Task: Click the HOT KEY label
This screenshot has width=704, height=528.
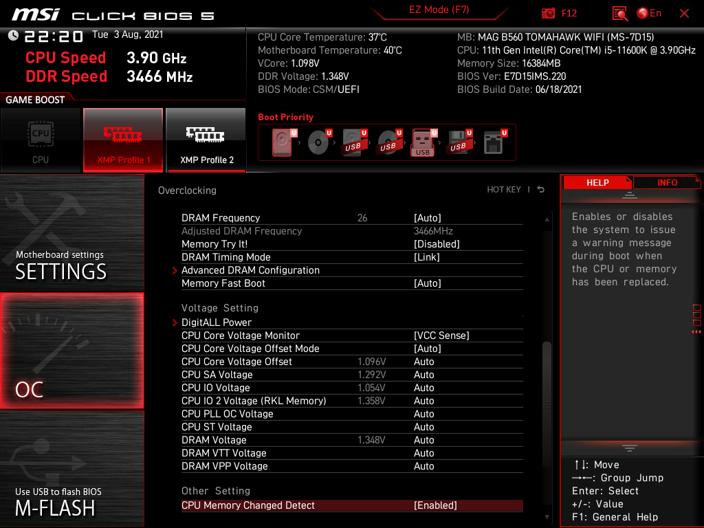Action: tap(504, 190)
